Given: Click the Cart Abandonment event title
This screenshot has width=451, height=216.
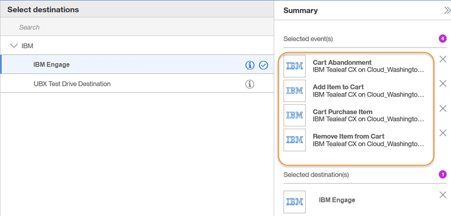Looking at the screenshot, I should tap(342, 62).
